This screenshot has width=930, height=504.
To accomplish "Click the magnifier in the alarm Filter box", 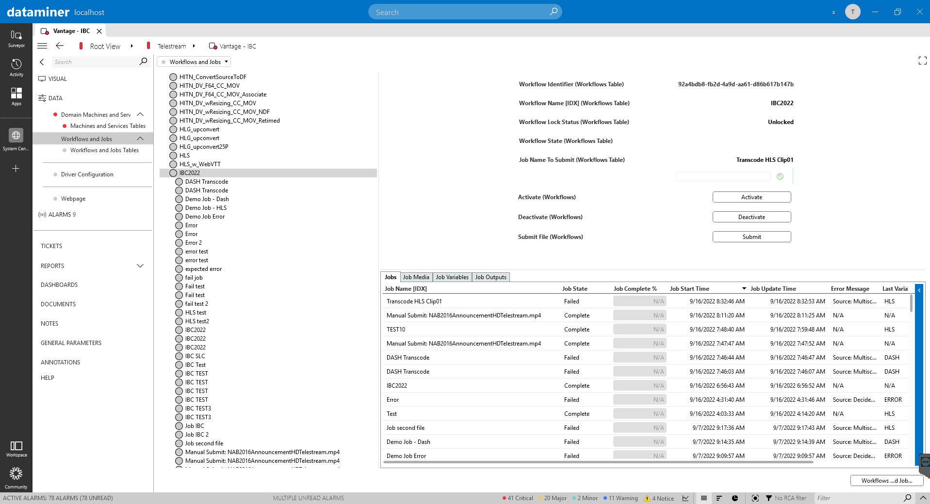I will click(x=907, y=498).
